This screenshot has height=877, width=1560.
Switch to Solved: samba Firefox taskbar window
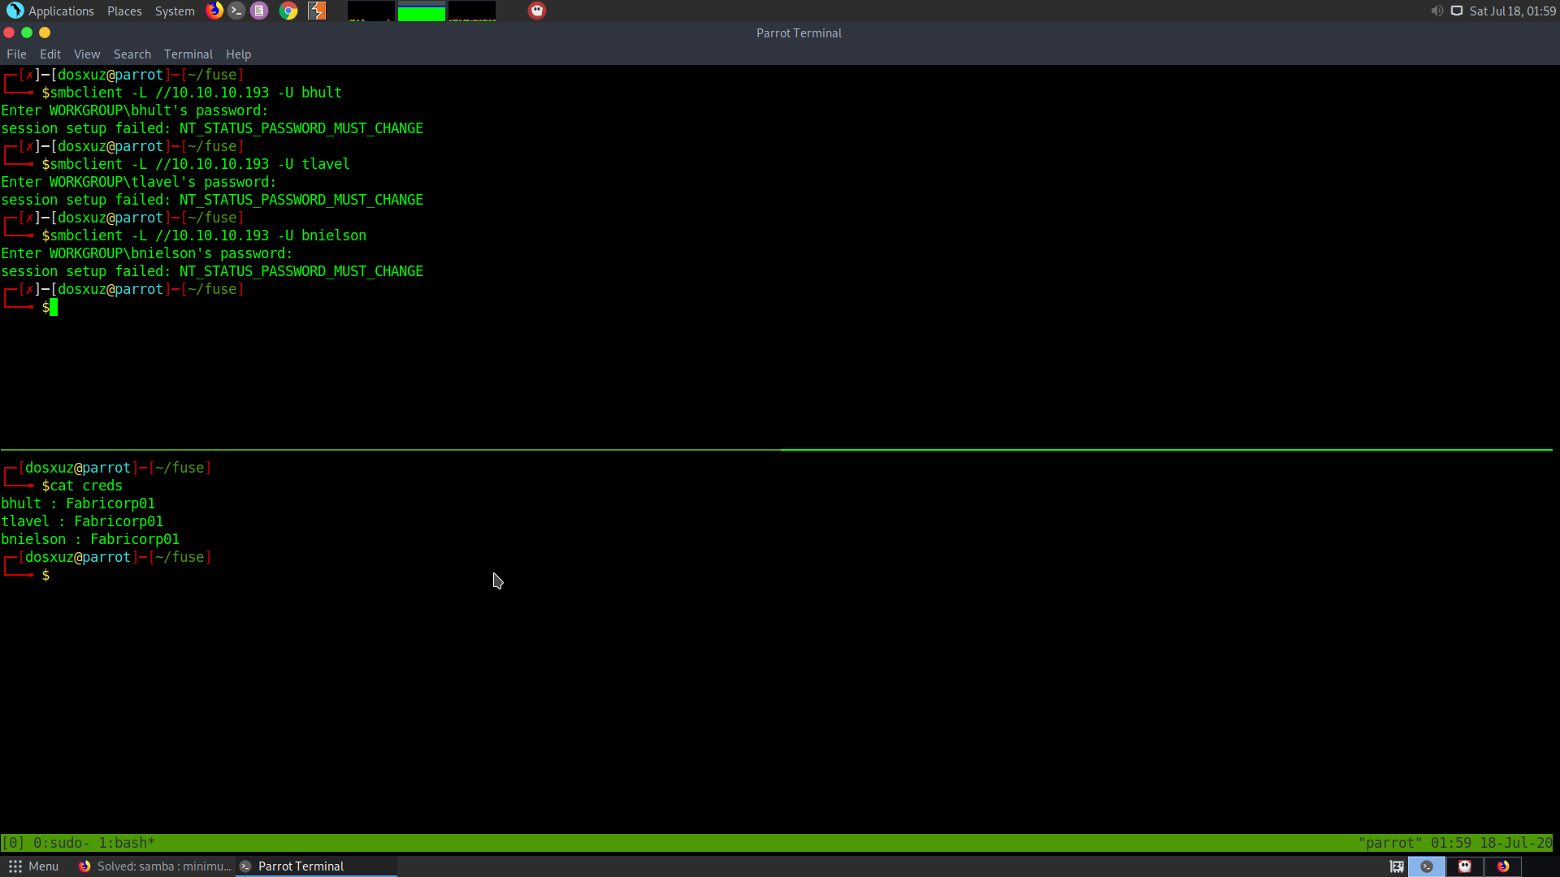point(154,866)
